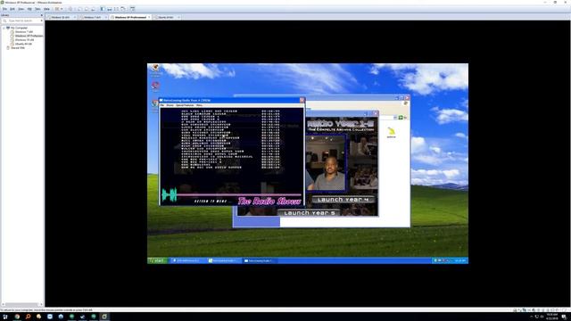Open the File menu in radio CDROM window
The width and height of the screenshot is (571, 321).
(x=162, y=105)
